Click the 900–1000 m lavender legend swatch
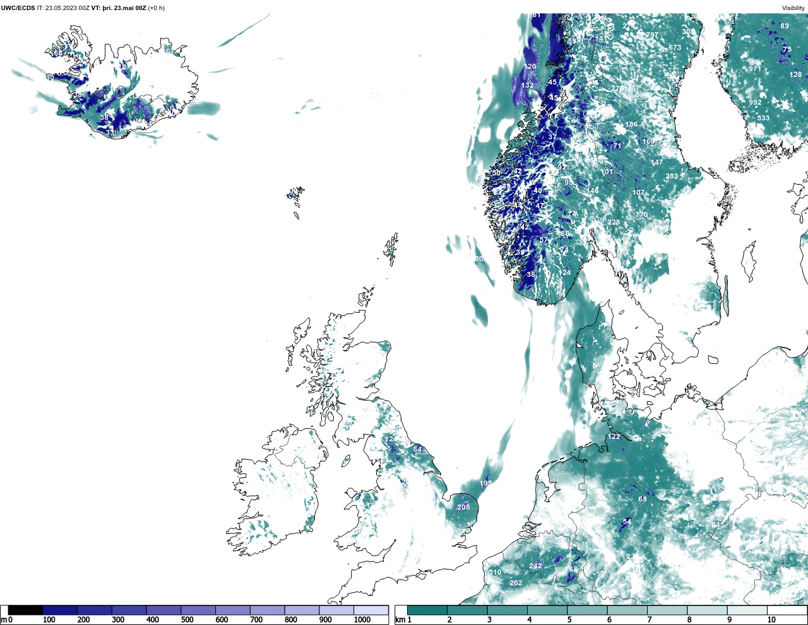Image resolution: width=808 pixels, height=625 pixels. (x=336, y=610)
